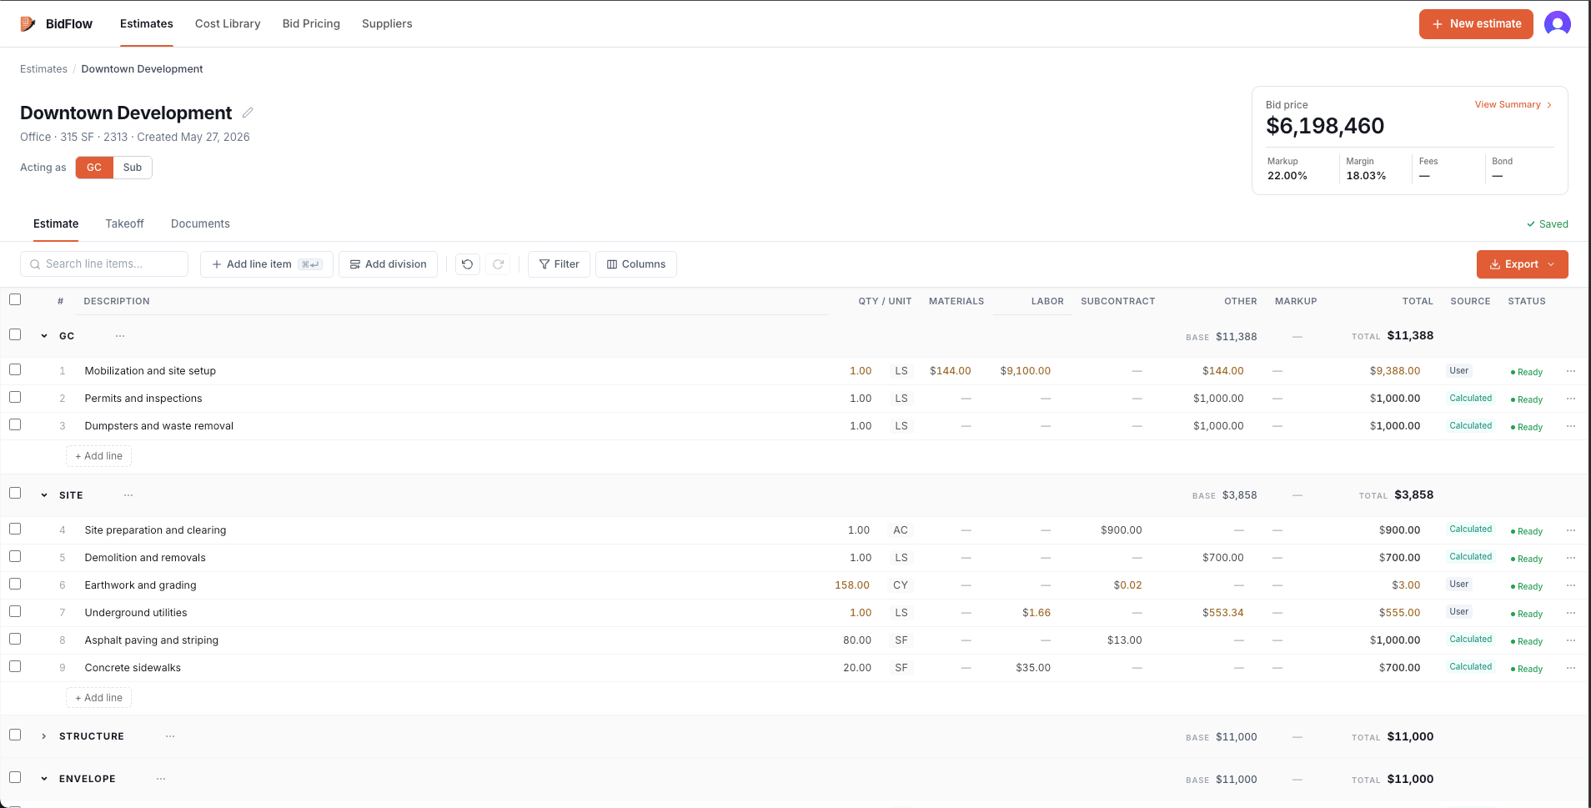Click the Margin 18.03% value
Viewport: 1591px width, 808px height.
[x=1366, y=176]
